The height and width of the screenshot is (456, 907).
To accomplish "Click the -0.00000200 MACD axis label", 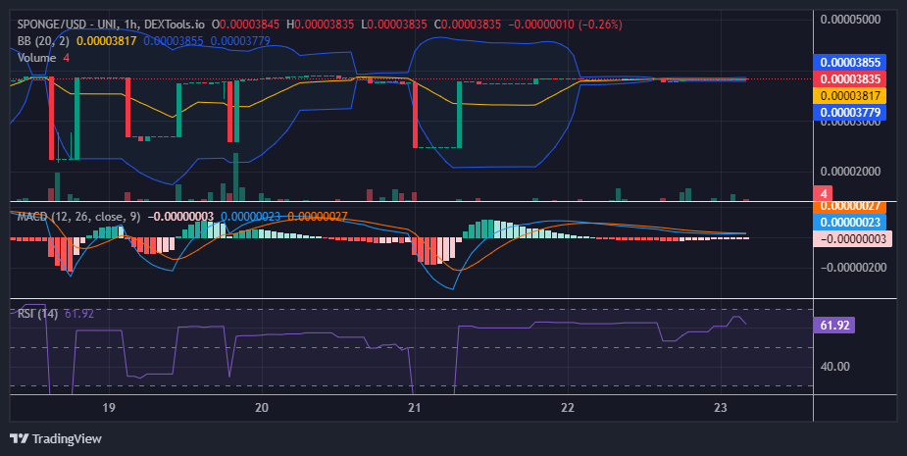I will 853,267.
